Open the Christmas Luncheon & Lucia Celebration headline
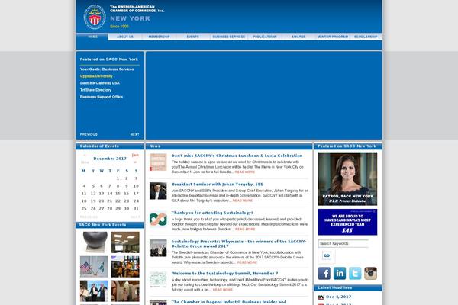The image size is (458, 305). (237, 156)
